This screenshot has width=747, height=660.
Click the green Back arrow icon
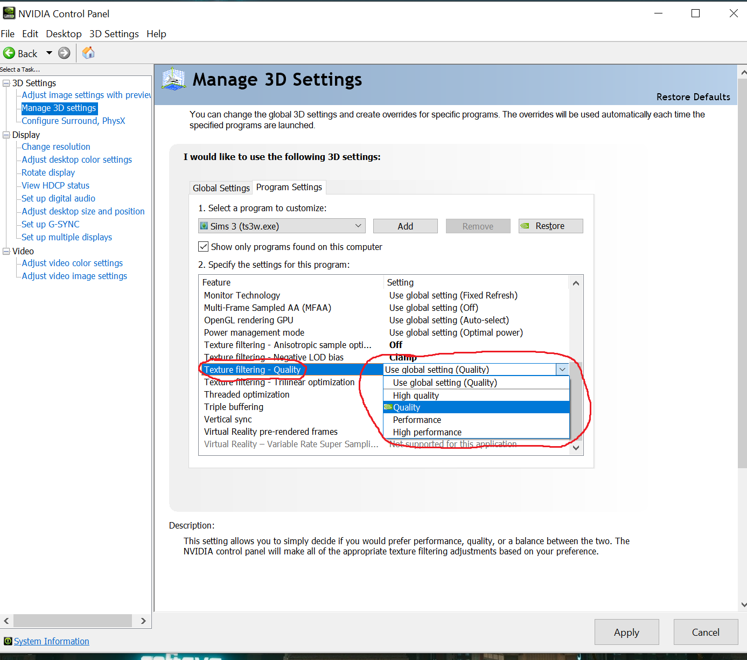tap(9, 53)
